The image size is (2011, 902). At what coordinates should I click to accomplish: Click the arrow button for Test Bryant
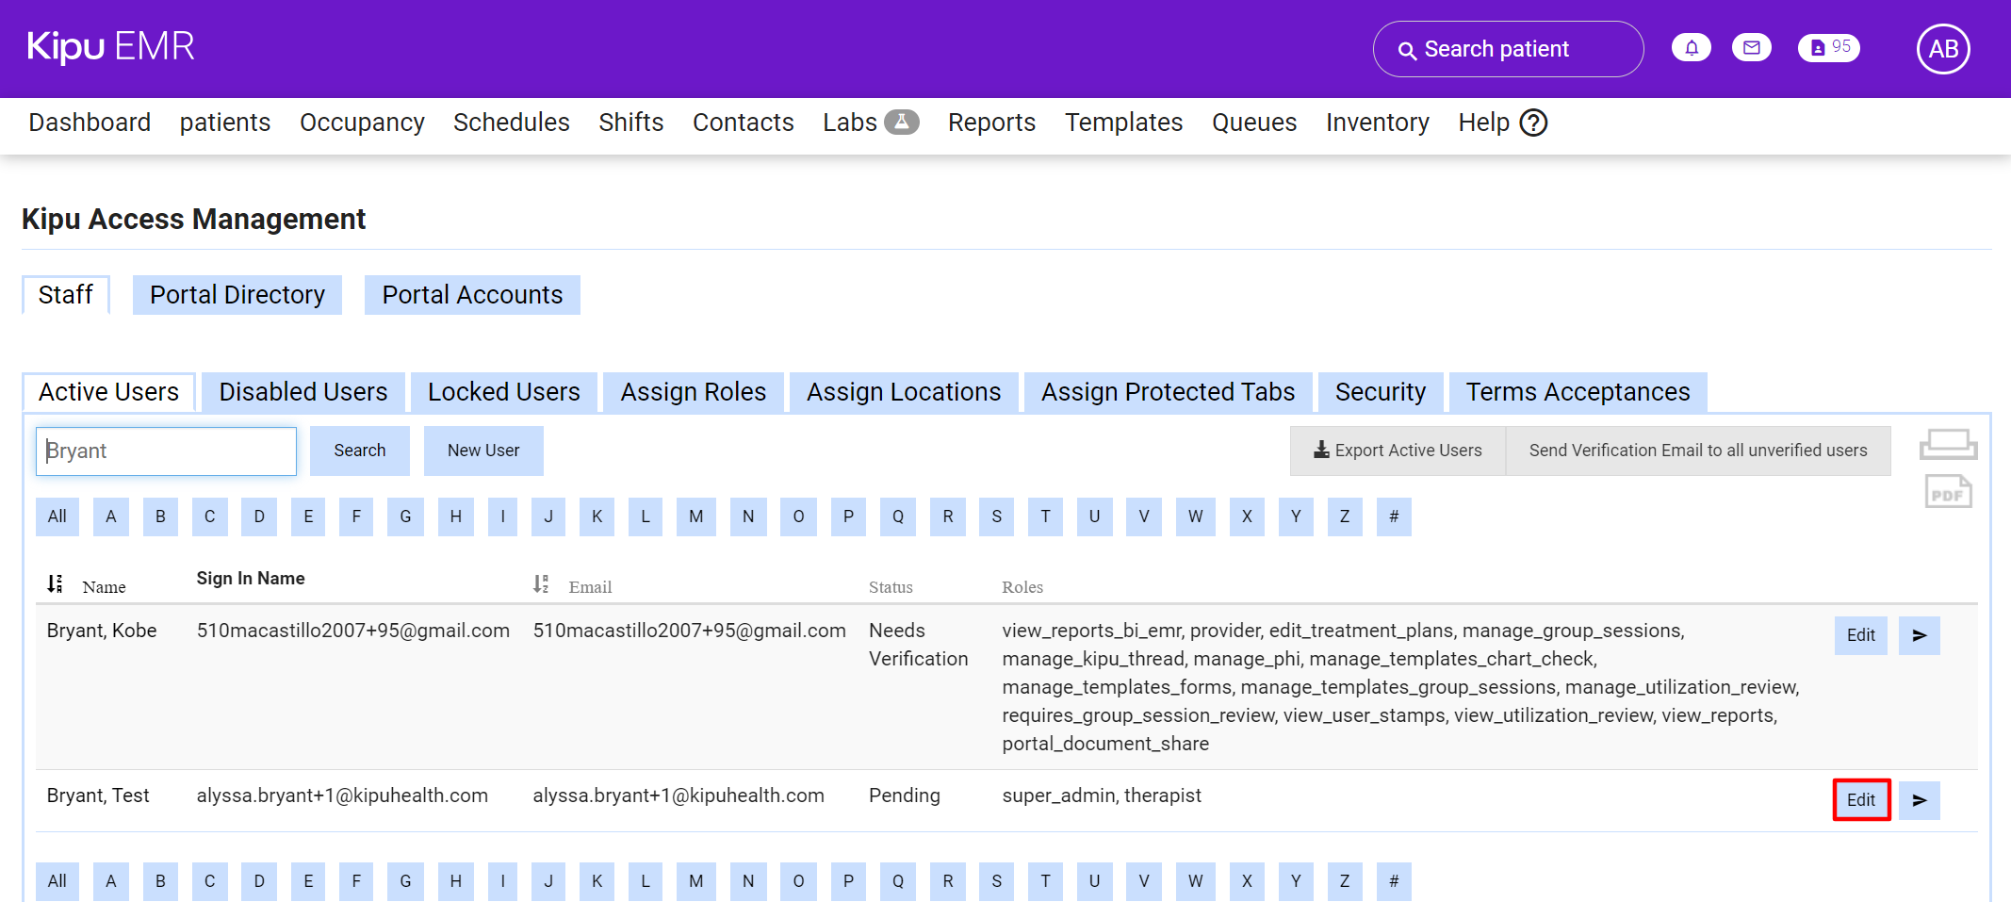tap(1919, 800)
